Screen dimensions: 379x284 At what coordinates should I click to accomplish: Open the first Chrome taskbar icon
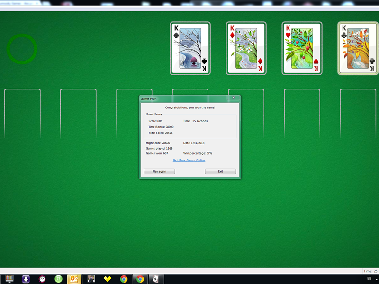(124, 279)
